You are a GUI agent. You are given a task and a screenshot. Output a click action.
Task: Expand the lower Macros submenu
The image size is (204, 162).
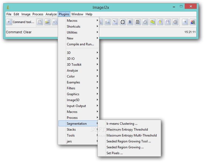pyautogui.click(x=79, y=112)
